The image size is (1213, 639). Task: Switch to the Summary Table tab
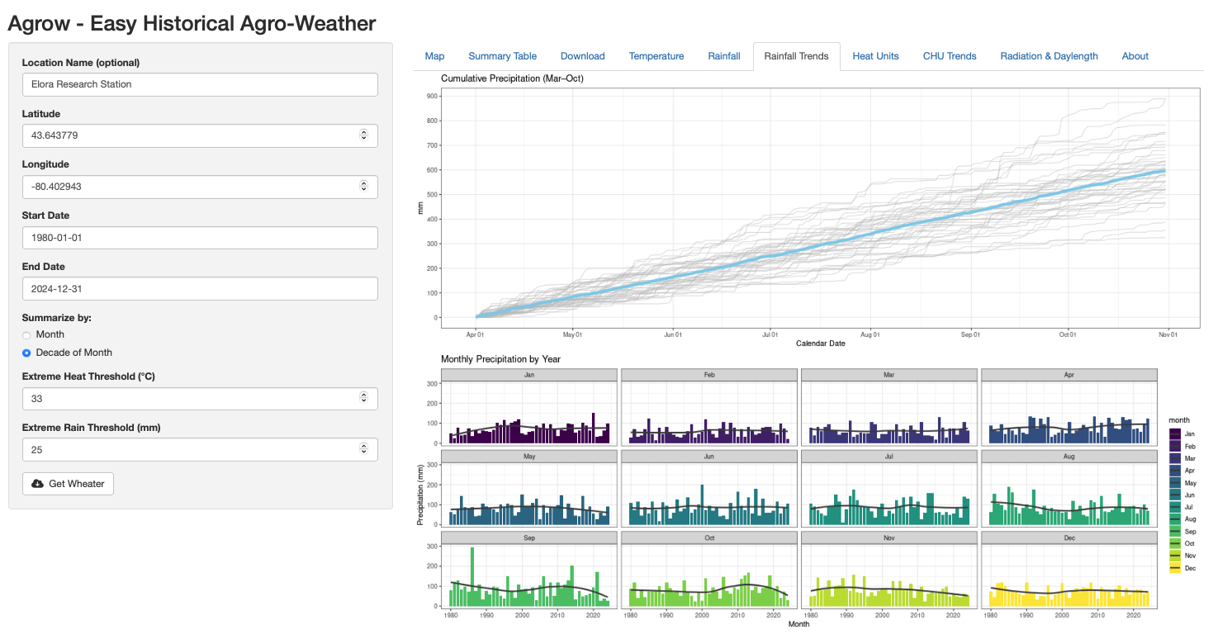pyautogui.click(x=502, y=56)
